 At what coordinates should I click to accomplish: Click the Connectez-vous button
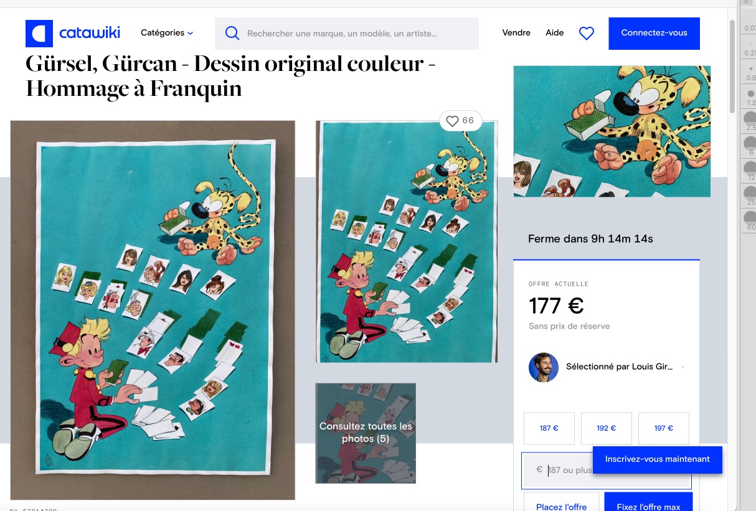[x=654, y=33]
